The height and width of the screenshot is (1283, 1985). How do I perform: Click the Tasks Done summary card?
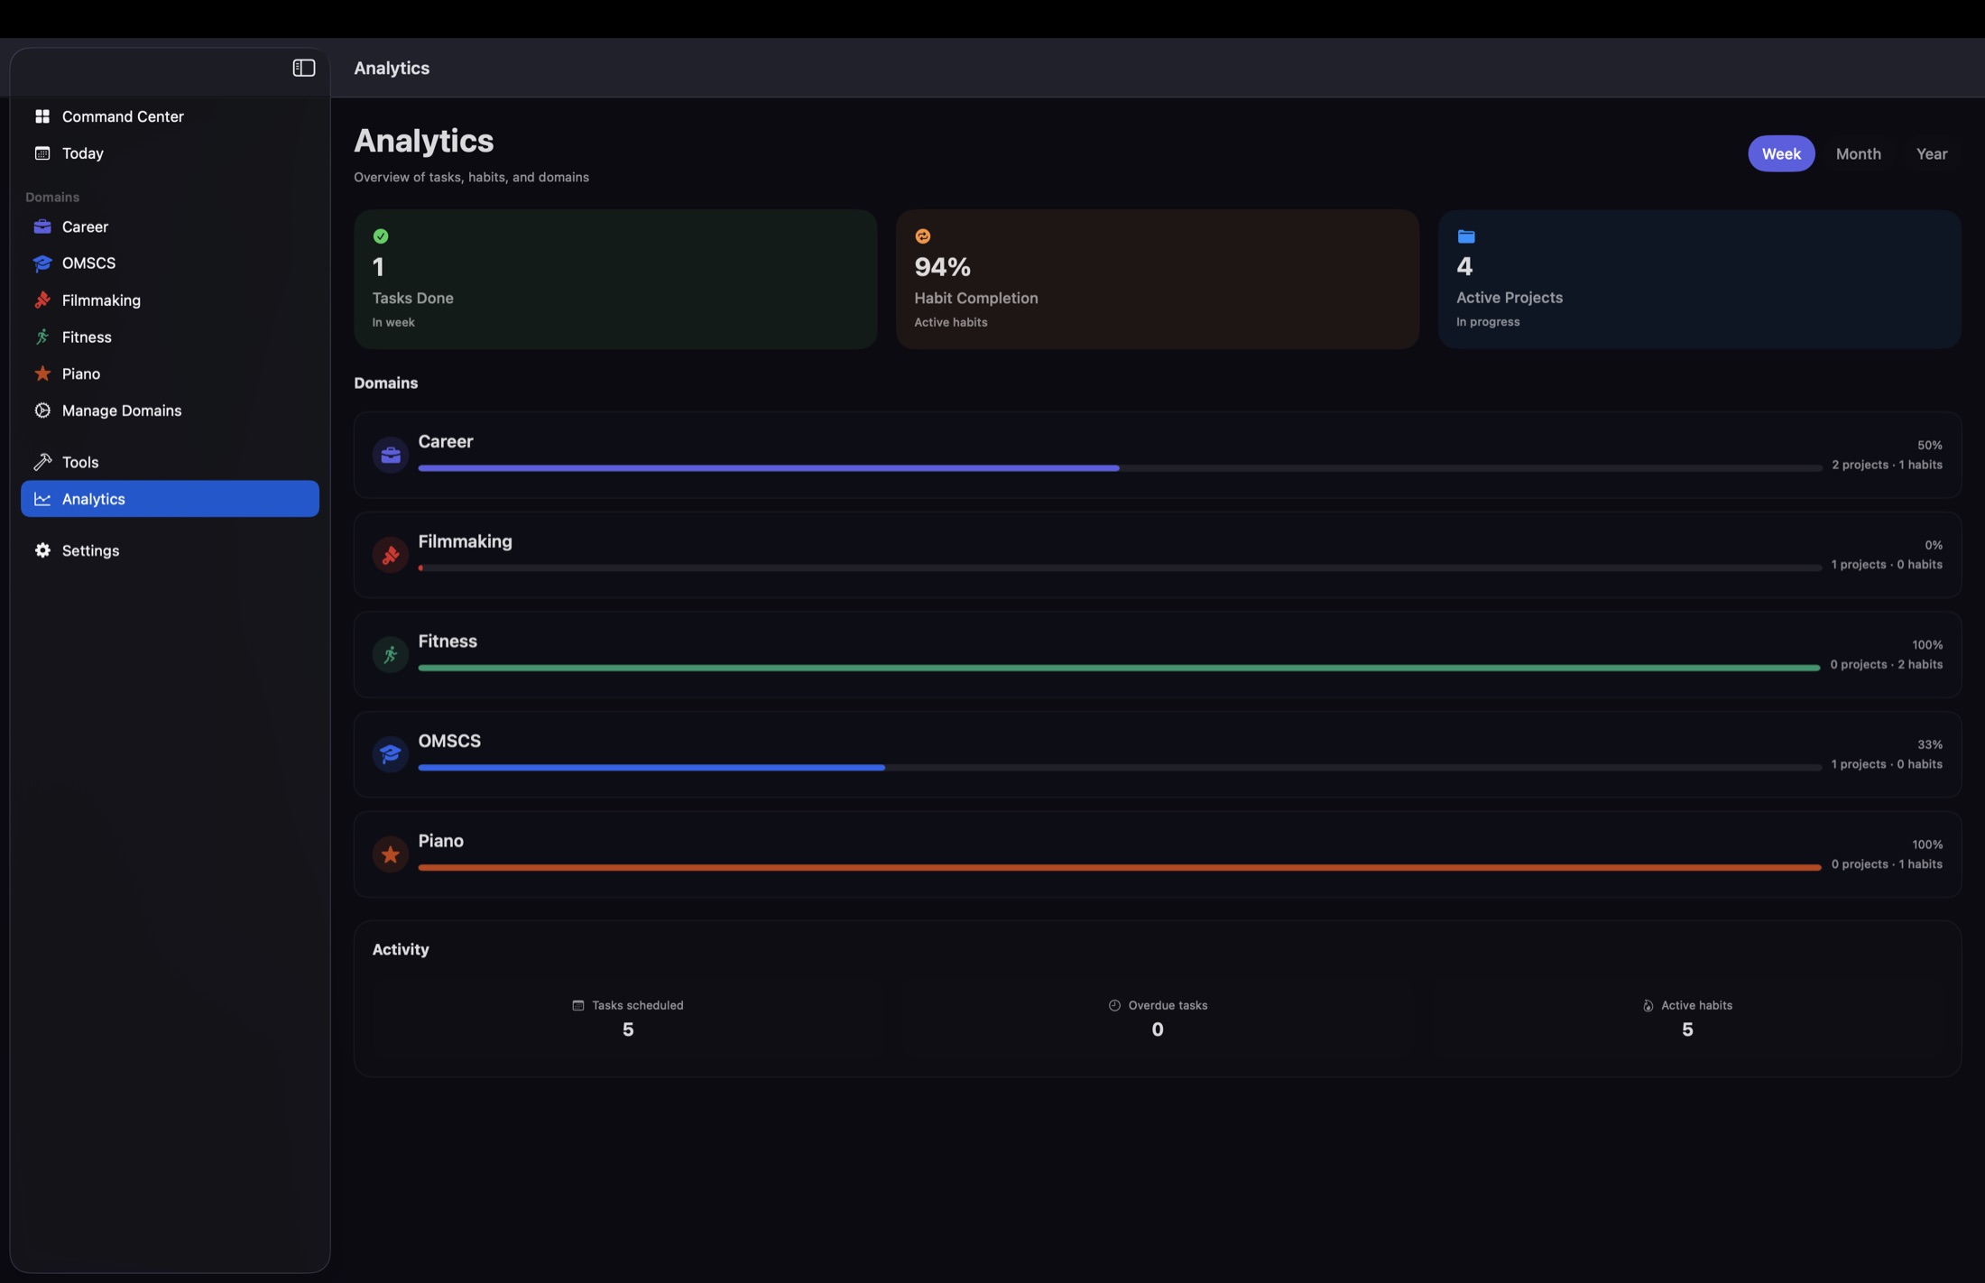click(614, 279)
